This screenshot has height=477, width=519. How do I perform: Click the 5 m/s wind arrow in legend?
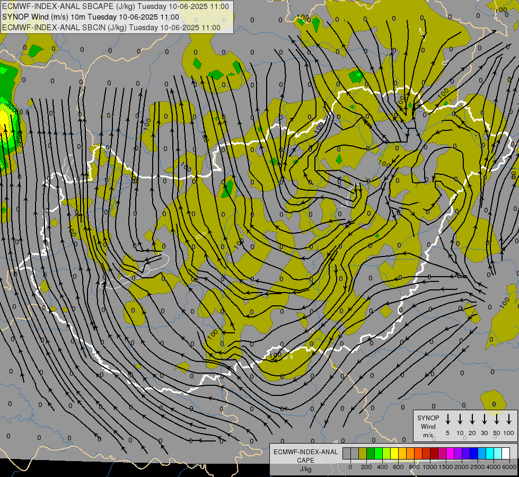(x=448, y=419)
